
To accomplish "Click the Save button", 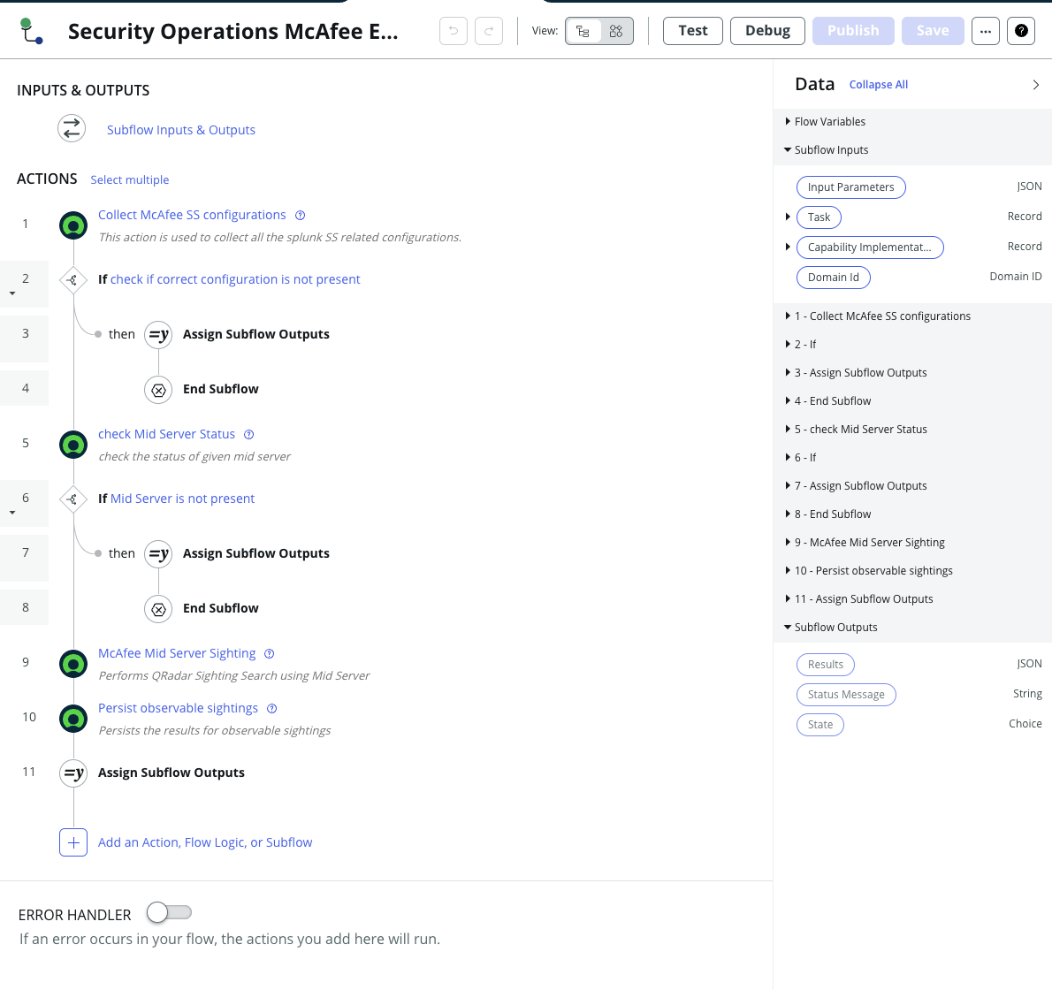I will click(933, 31).
